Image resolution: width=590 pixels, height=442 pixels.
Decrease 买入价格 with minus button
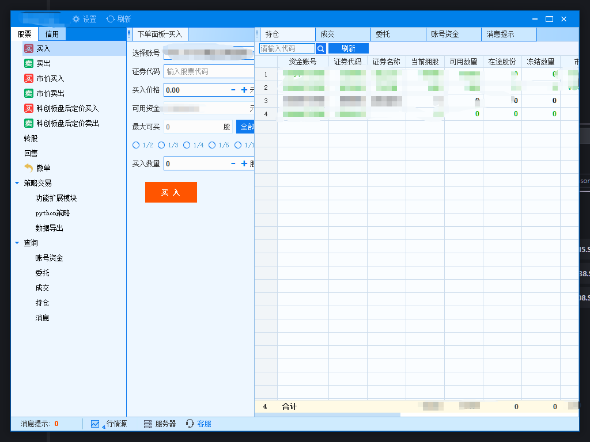point(233,90)
